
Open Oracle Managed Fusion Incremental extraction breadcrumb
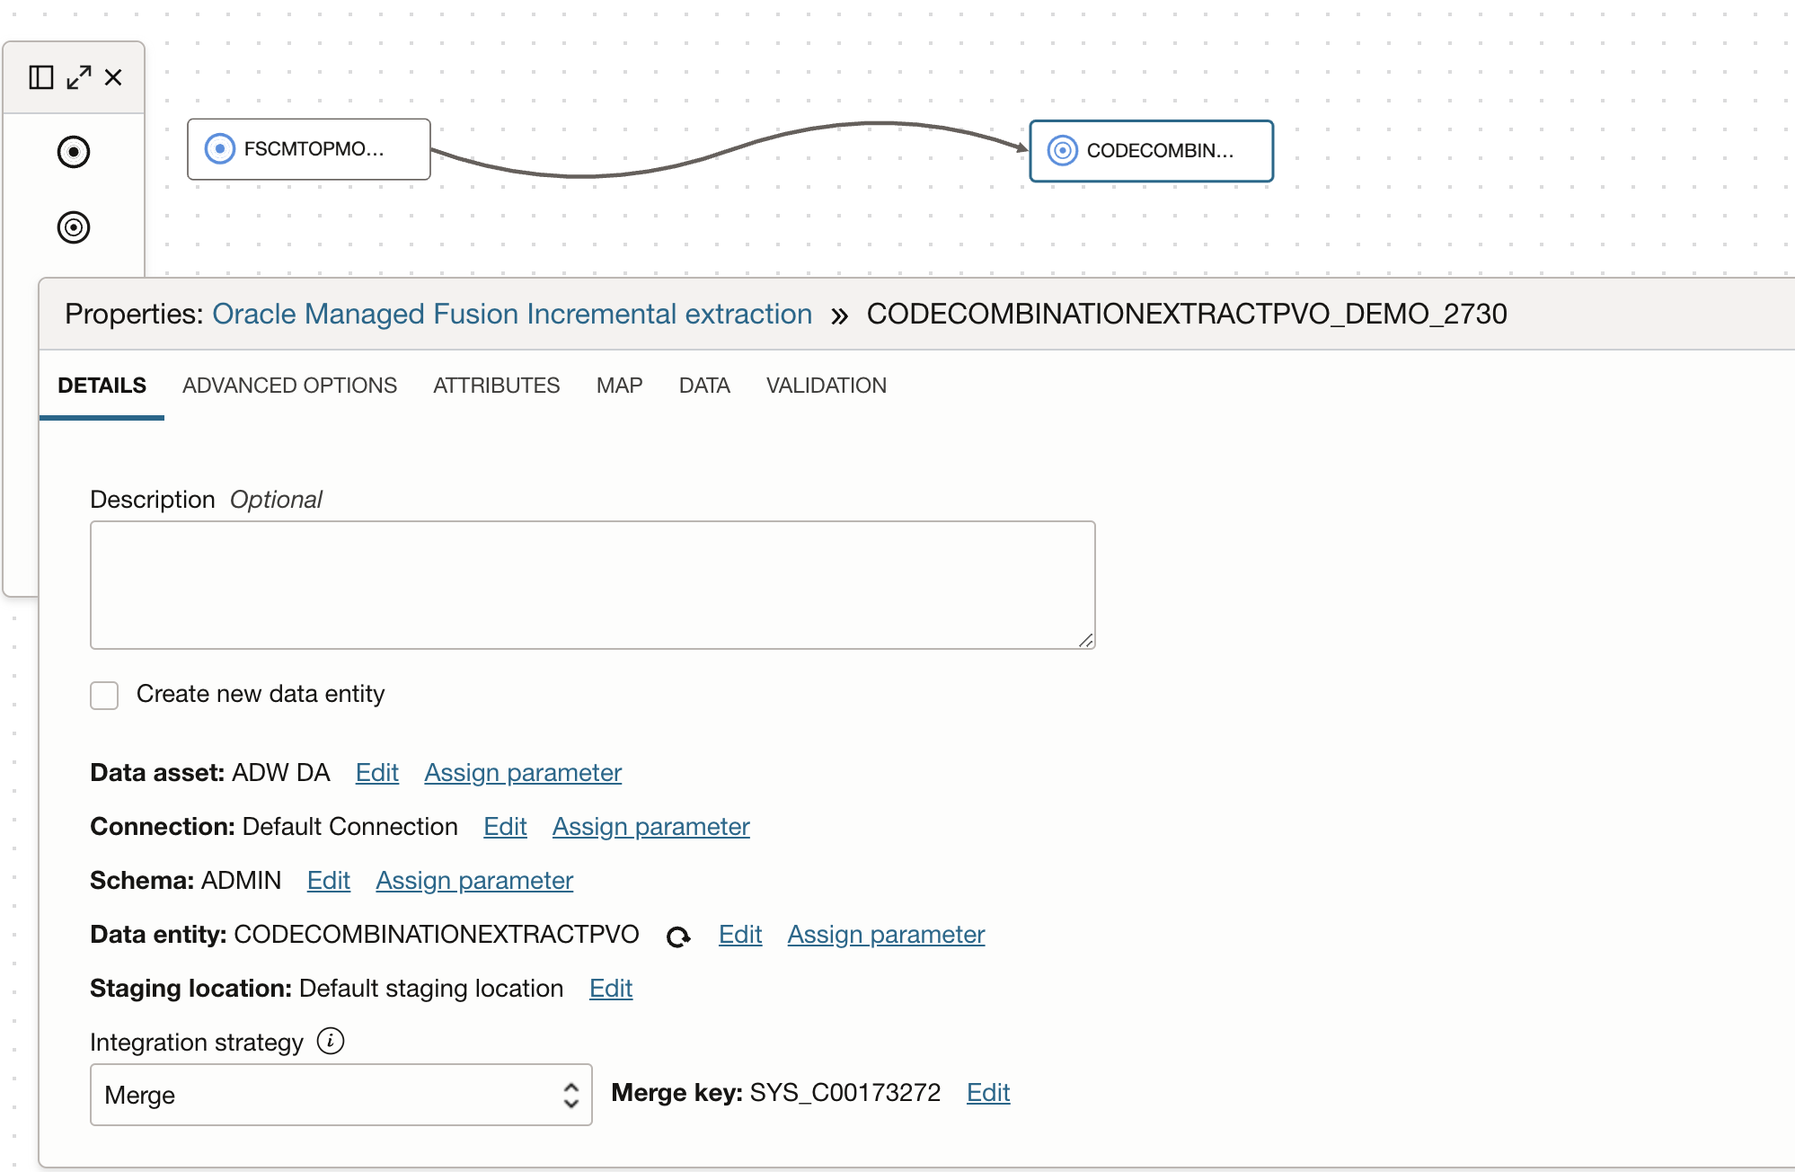511,315
